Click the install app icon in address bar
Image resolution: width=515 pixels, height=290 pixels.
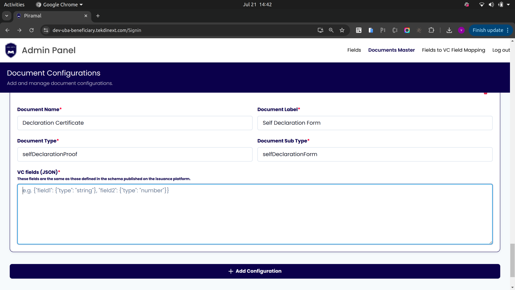coord(320,30)
